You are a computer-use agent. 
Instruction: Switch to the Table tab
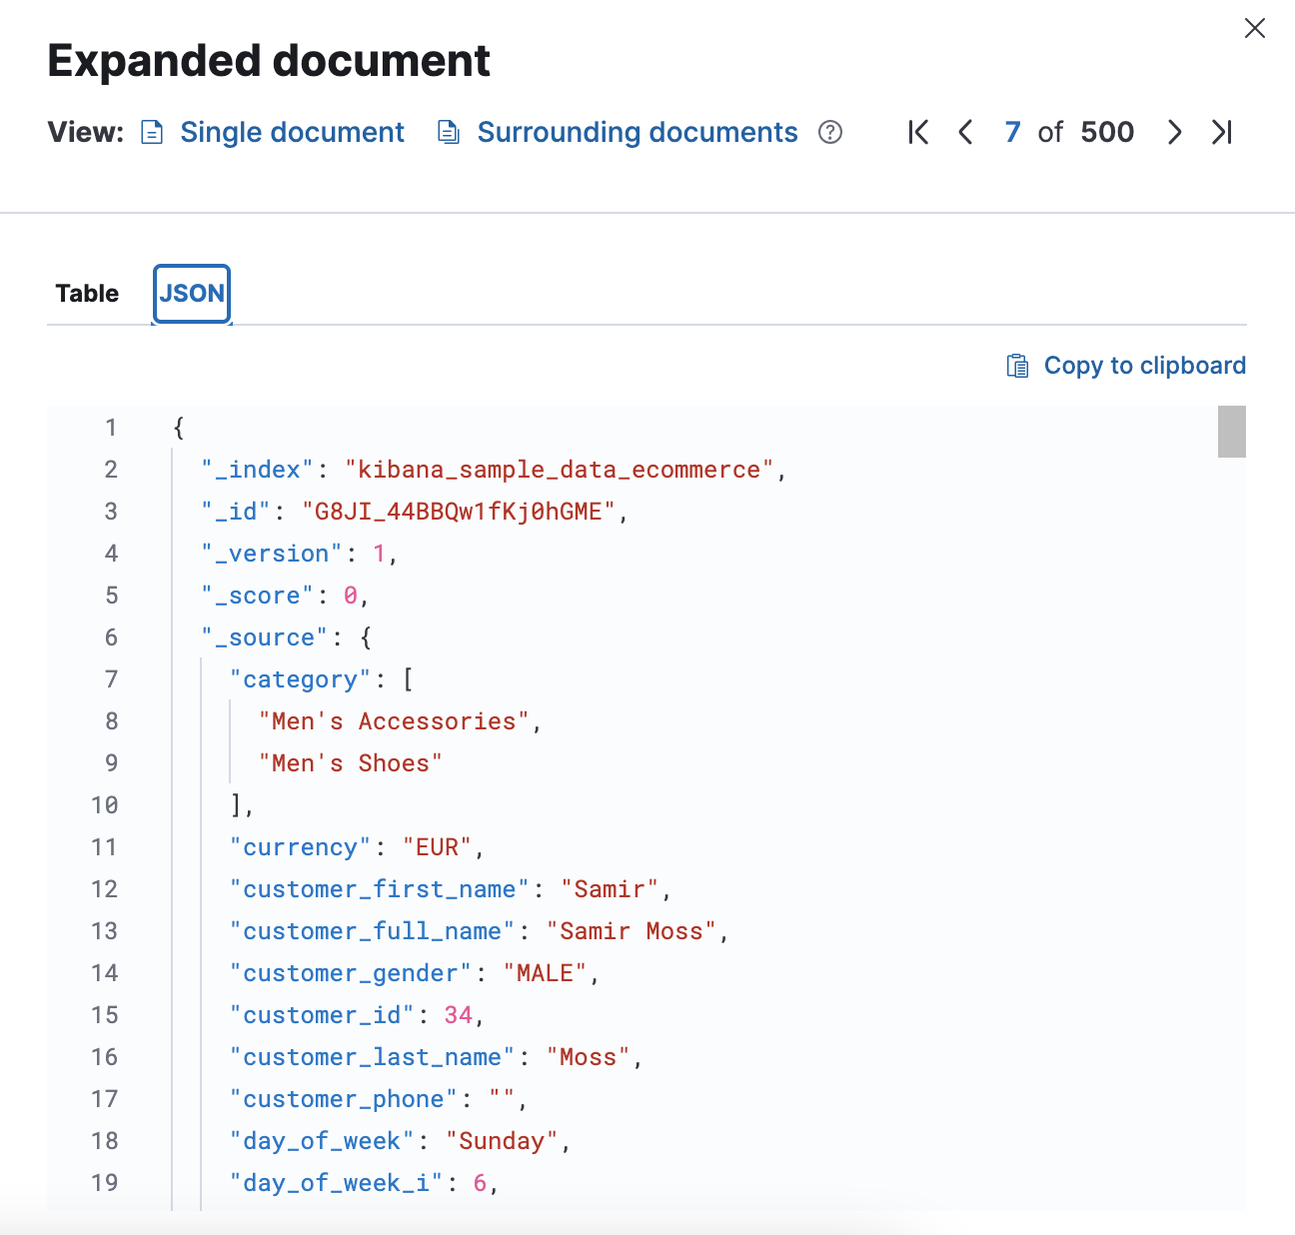tap(87, 294)
